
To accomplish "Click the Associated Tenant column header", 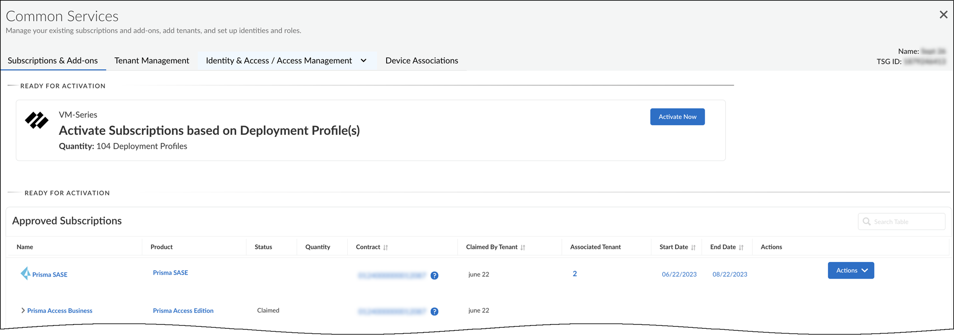I will pos(595,247).
